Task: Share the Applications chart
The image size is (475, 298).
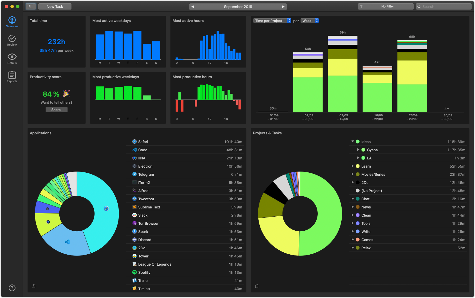Action: 34,286
